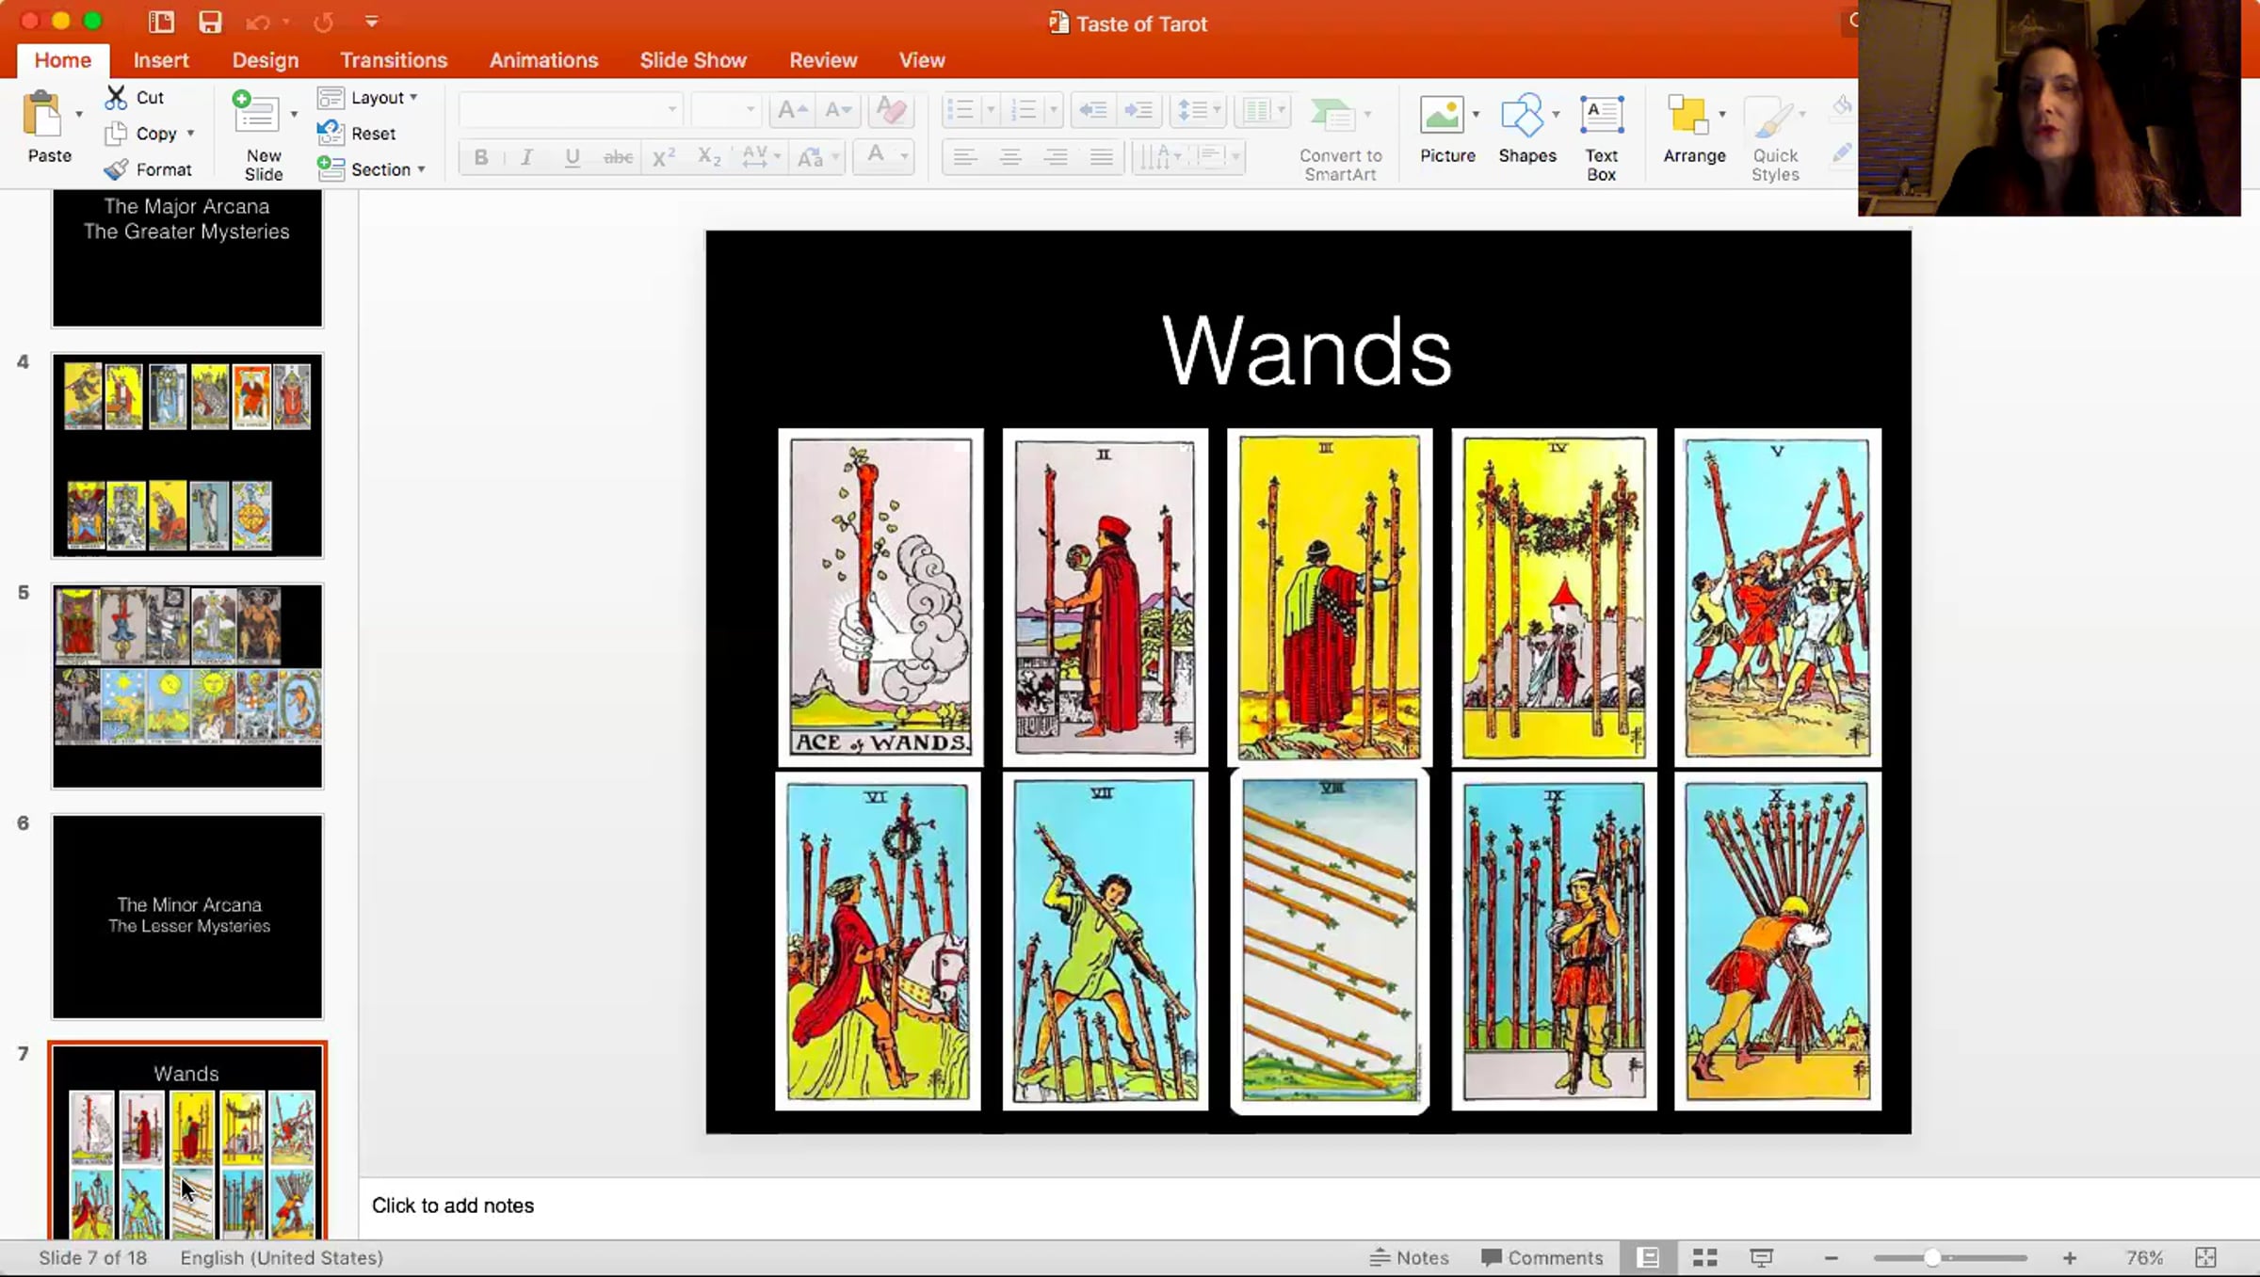Image resolution: width=2260 pixels, height=1277 pixels.
Task: Open the Shapes gallery
Action: [1521, 117]
